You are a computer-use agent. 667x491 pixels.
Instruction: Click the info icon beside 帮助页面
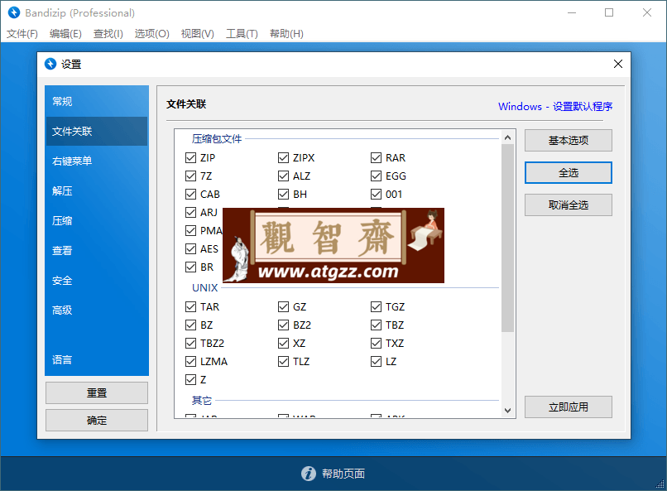pyautogui.click(x=309, y=473)
